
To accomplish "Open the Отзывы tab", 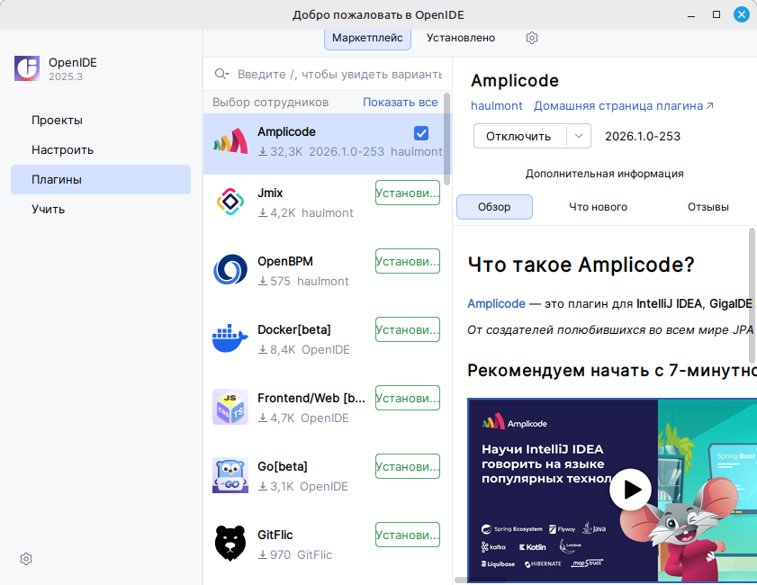I will 707,207.
